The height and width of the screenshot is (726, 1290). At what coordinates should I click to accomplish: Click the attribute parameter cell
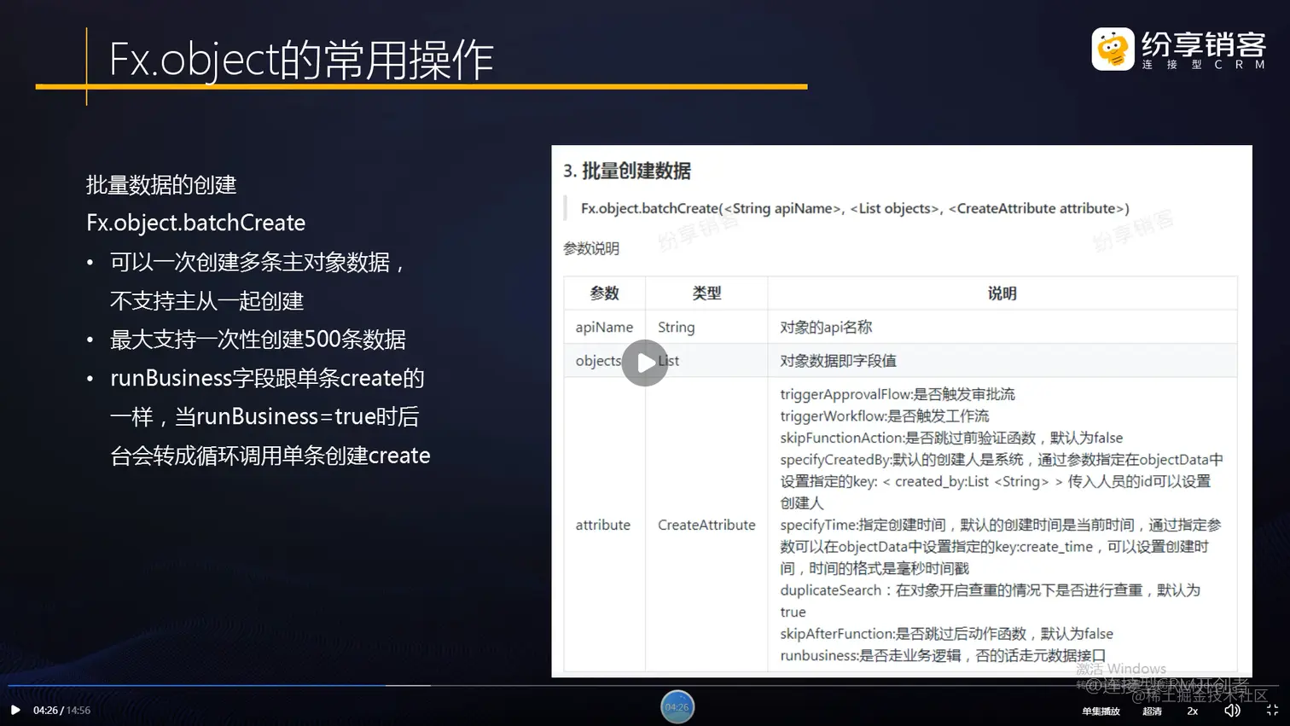tap(603, 525)
